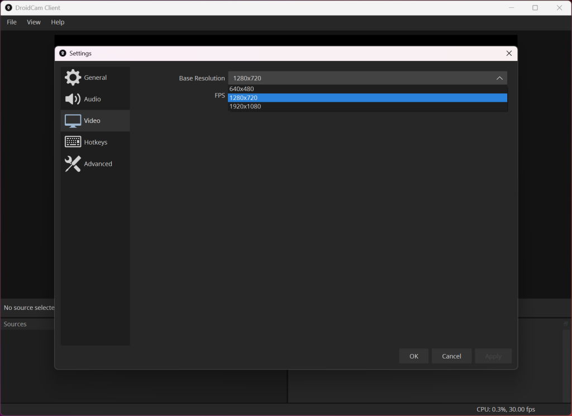Switch to the General tab label

pyautogui.click(x=95, y=78)
